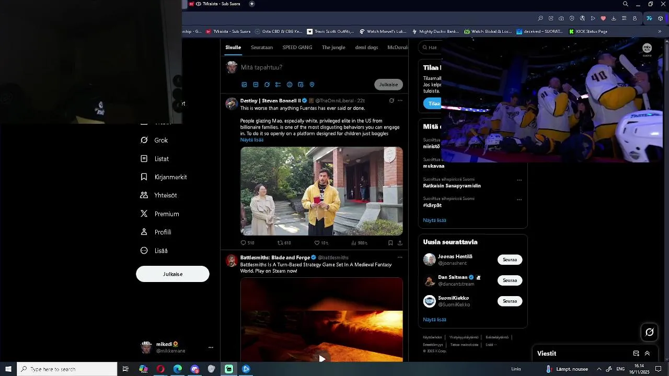View analytics of Destiny tweet
669x376 pixels.
pos(359,243)
